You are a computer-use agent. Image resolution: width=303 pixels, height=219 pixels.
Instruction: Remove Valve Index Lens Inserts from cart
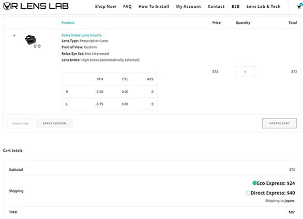[x=14, y=35]
